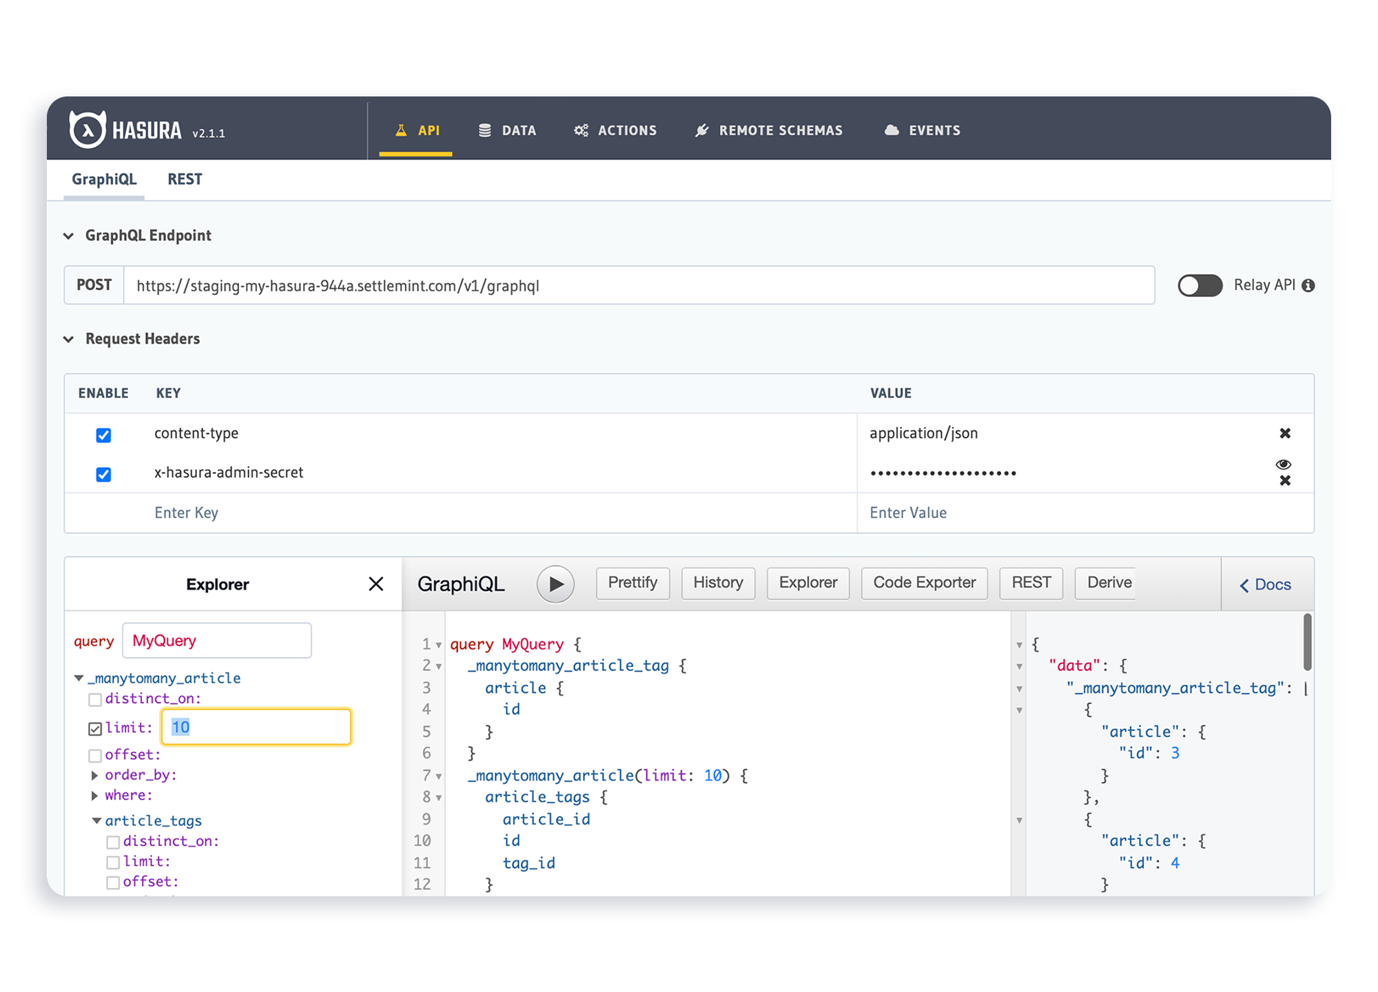Collapse the Request Headers section
This screenshot has width=1378, height=992.
(x=69, y=339)
